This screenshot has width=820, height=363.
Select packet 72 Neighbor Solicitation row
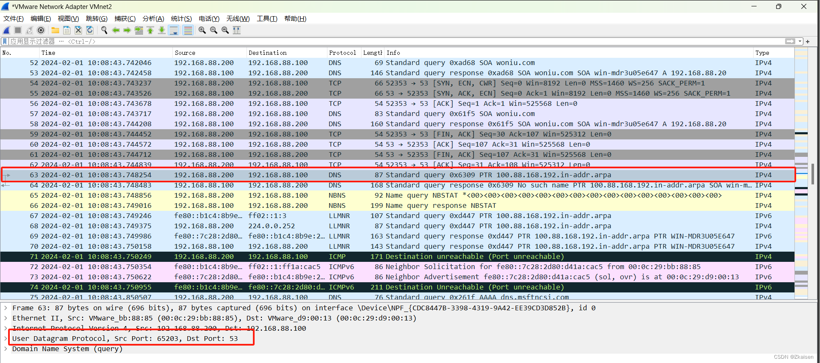tap(398, 267)
